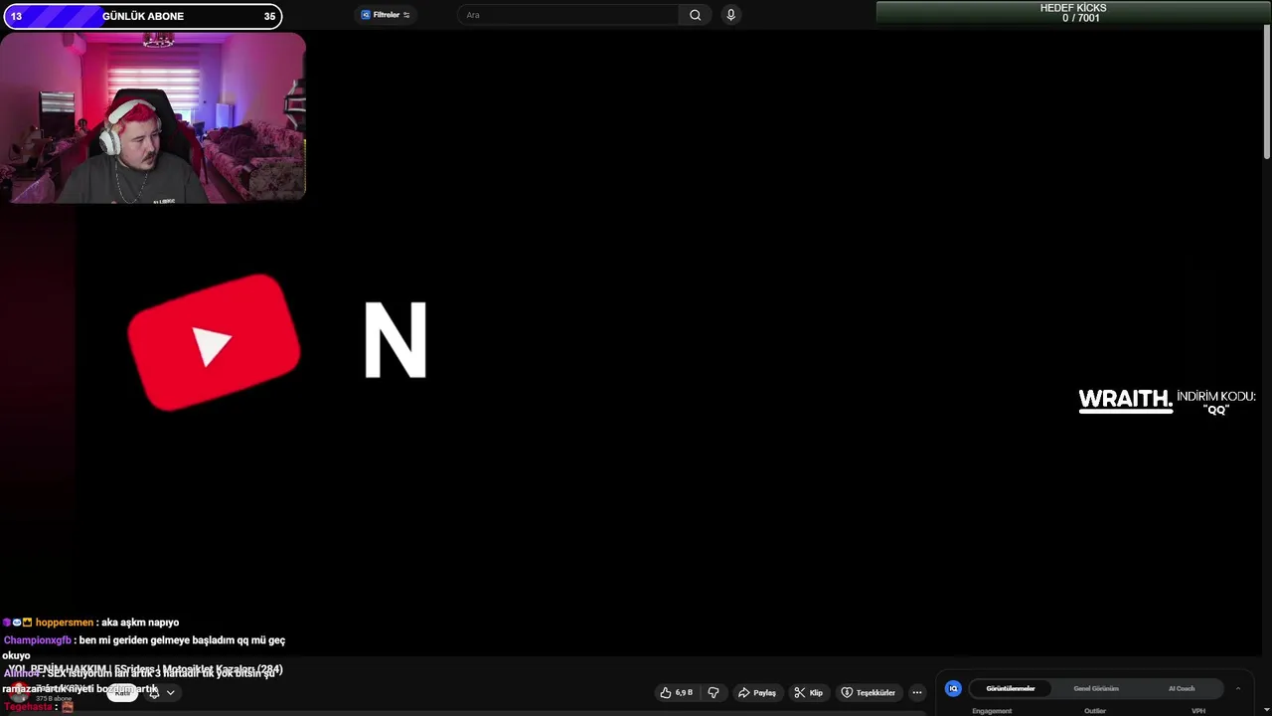Screen dimensions: 1272x716
Task: Click the blue IQ extension icon
Action: 953,688
